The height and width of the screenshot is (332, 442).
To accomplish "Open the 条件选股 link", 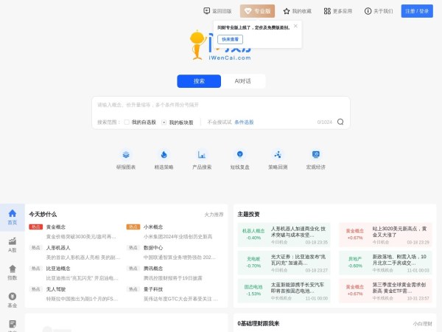I will pos(244,122).
